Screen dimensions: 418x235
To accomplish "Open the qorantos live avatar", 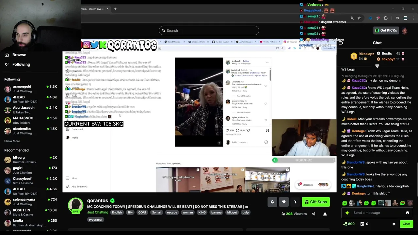I will 75,206.
